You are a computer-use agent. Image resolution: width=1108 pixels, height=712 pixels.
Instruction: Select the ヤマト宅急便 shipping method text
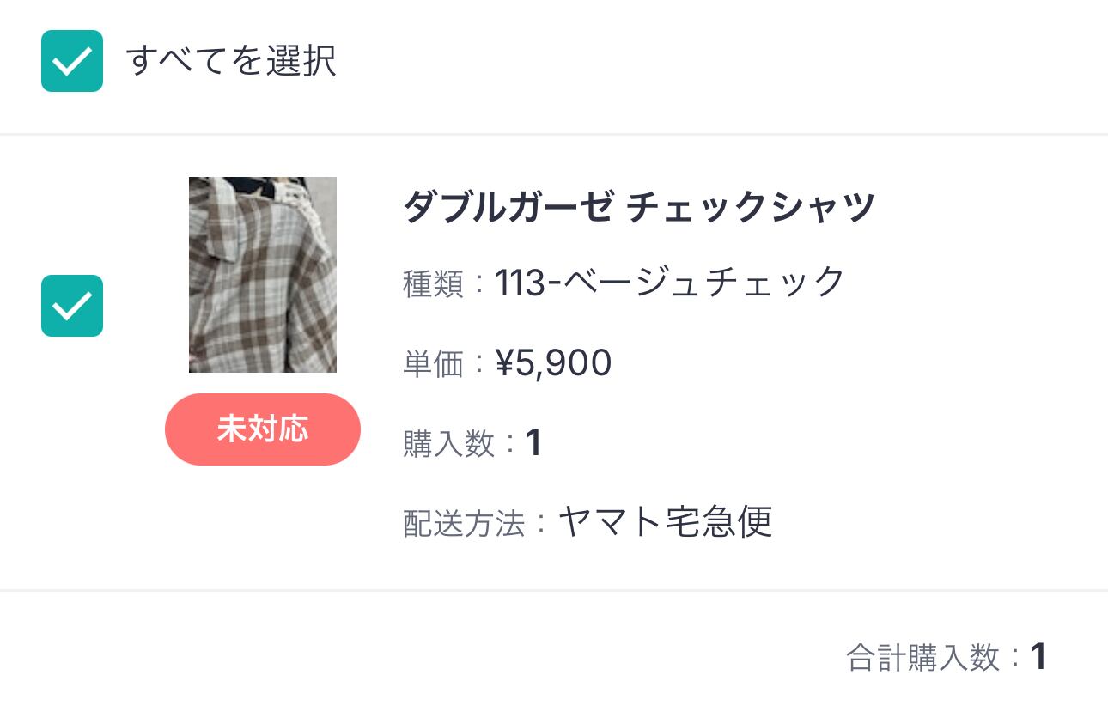point(665,522)
